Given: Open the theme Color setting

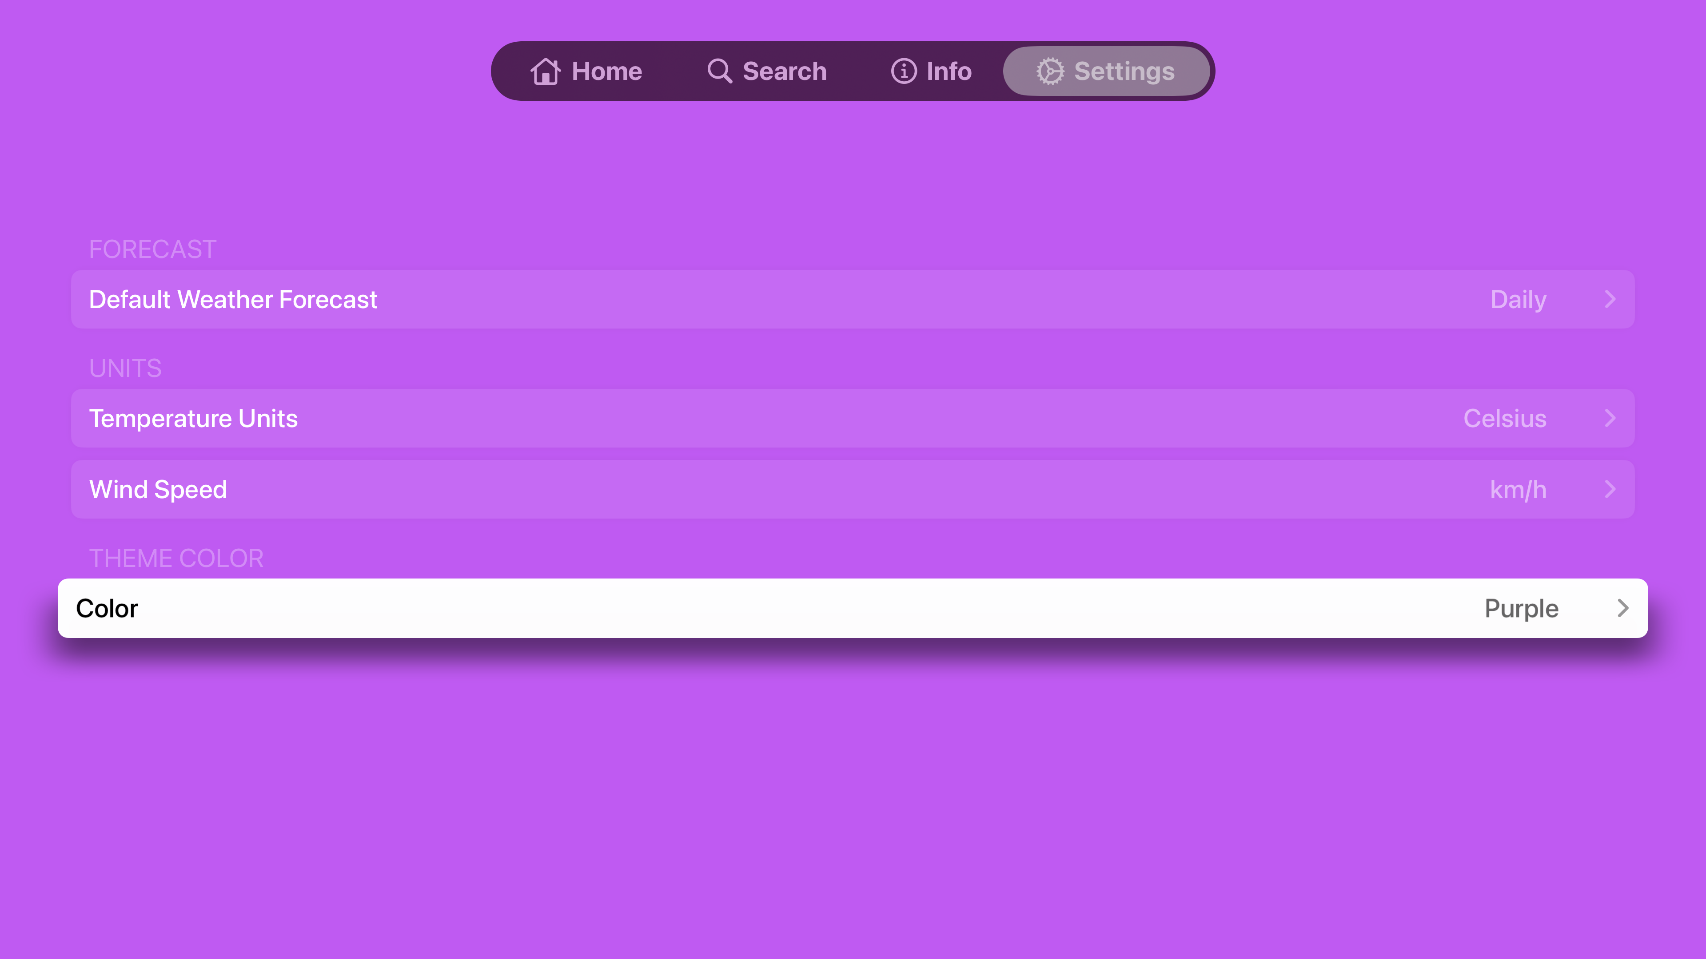Looking at the screenshot, I should tap(853, 608).
